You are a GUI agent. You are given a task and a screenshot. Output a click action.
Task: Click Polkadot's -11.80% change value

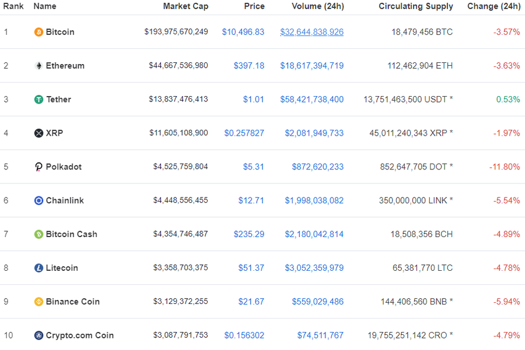coord(505,167)
